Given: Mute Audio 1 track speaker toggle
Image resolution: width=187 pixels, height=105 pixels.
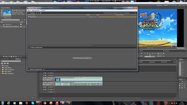Looking at the screenshot, I should point(44,83).
